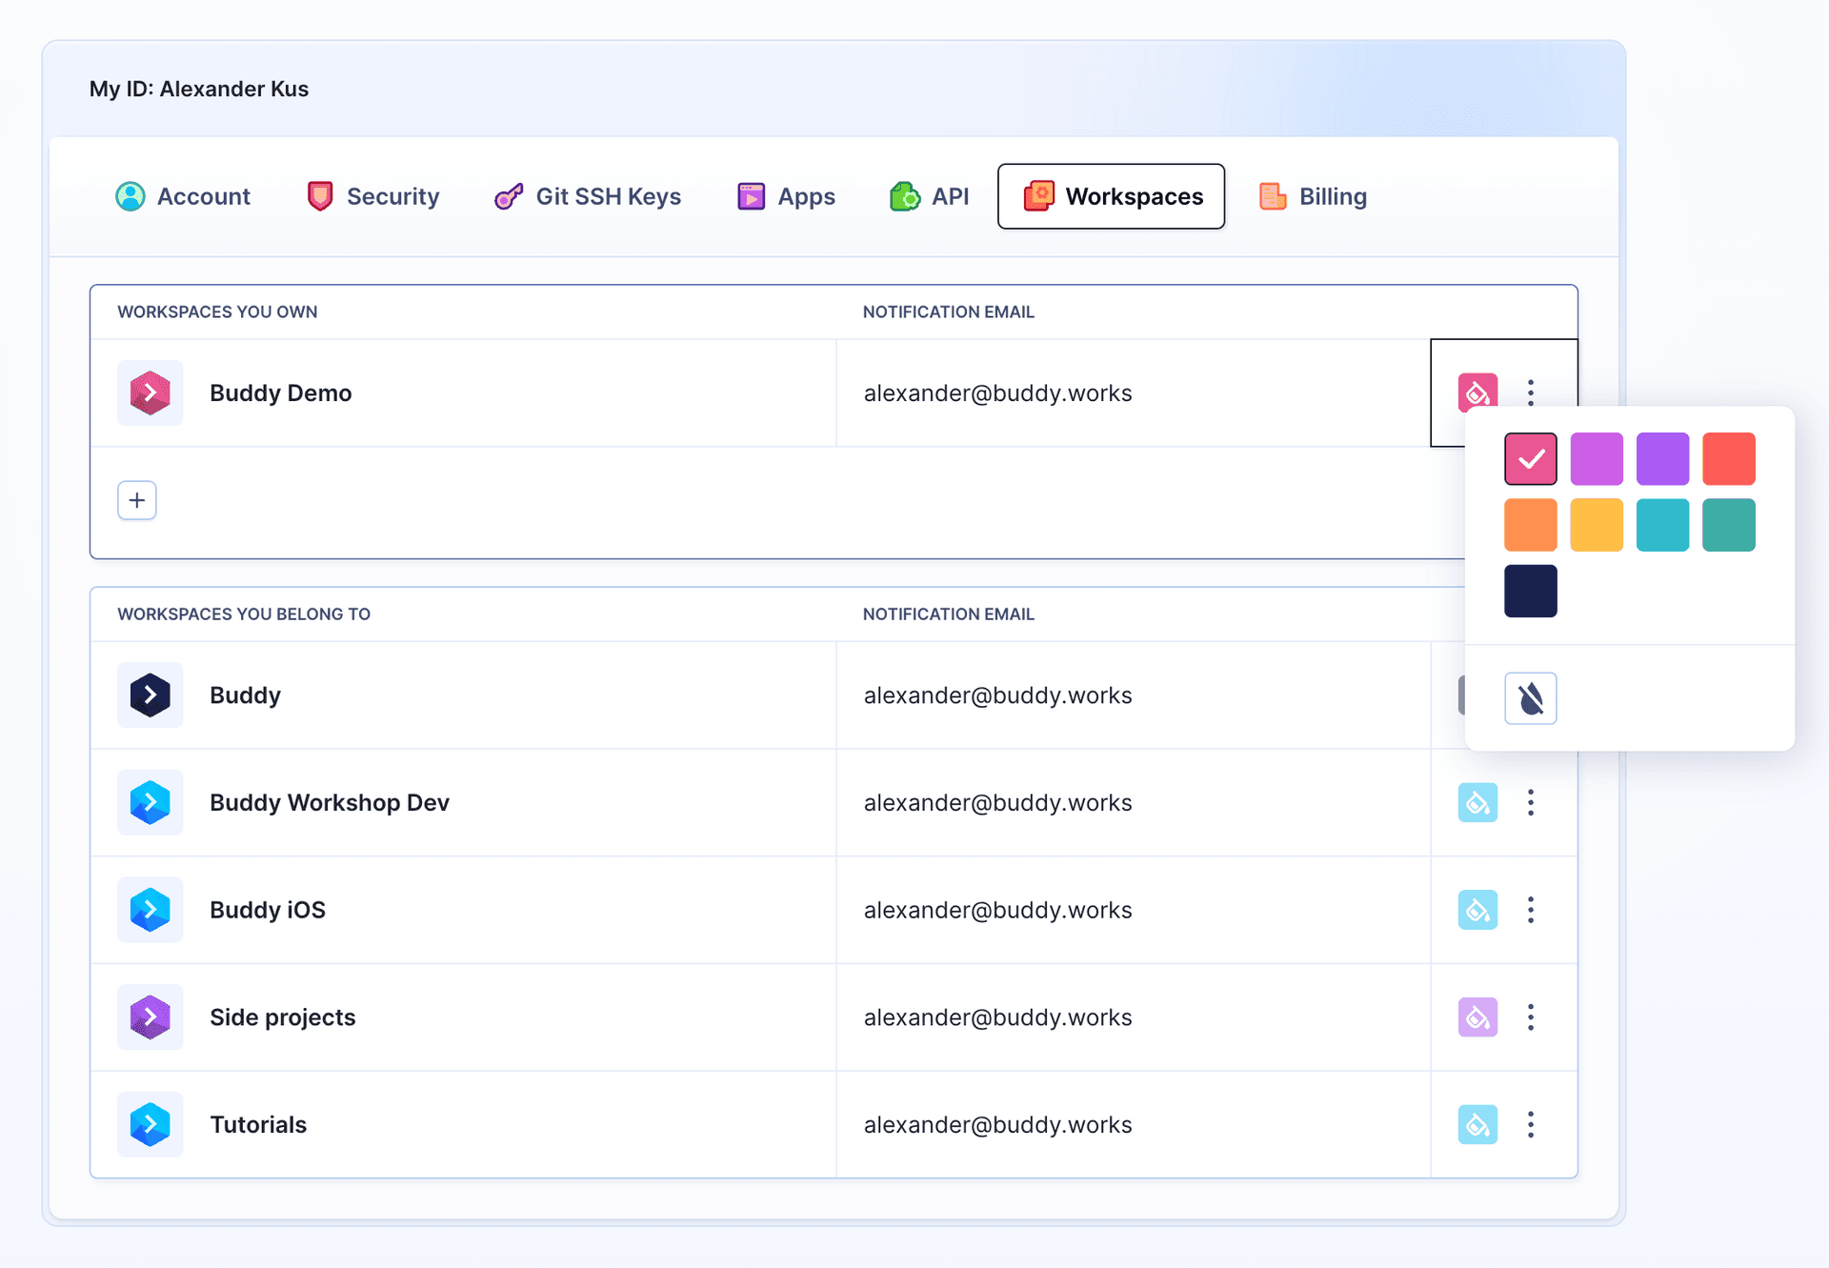Click notification email in Buddy row

click(x=998, y=694)
